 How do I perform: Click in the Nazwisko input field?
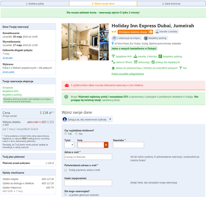coord(128,145)
